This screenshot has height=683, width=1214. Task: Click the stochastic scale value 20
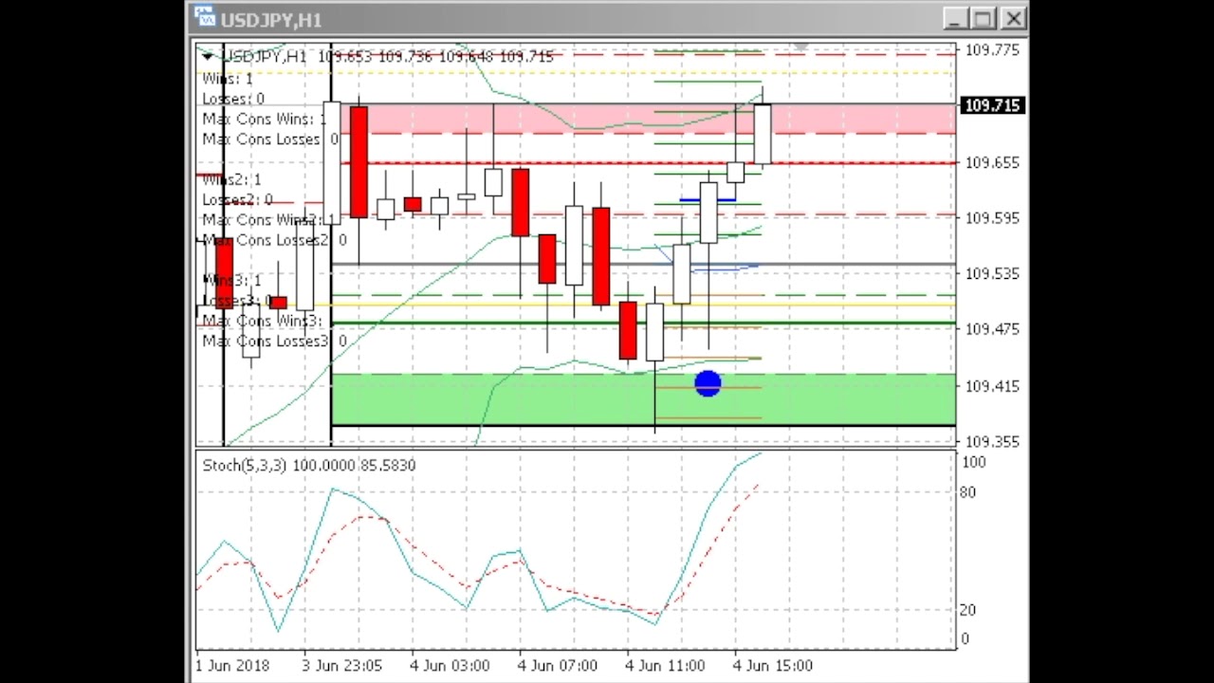coord(967,610)
